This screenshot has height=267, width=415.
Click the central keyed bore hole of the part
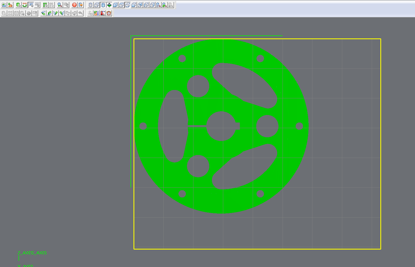[x=221, y=126]
